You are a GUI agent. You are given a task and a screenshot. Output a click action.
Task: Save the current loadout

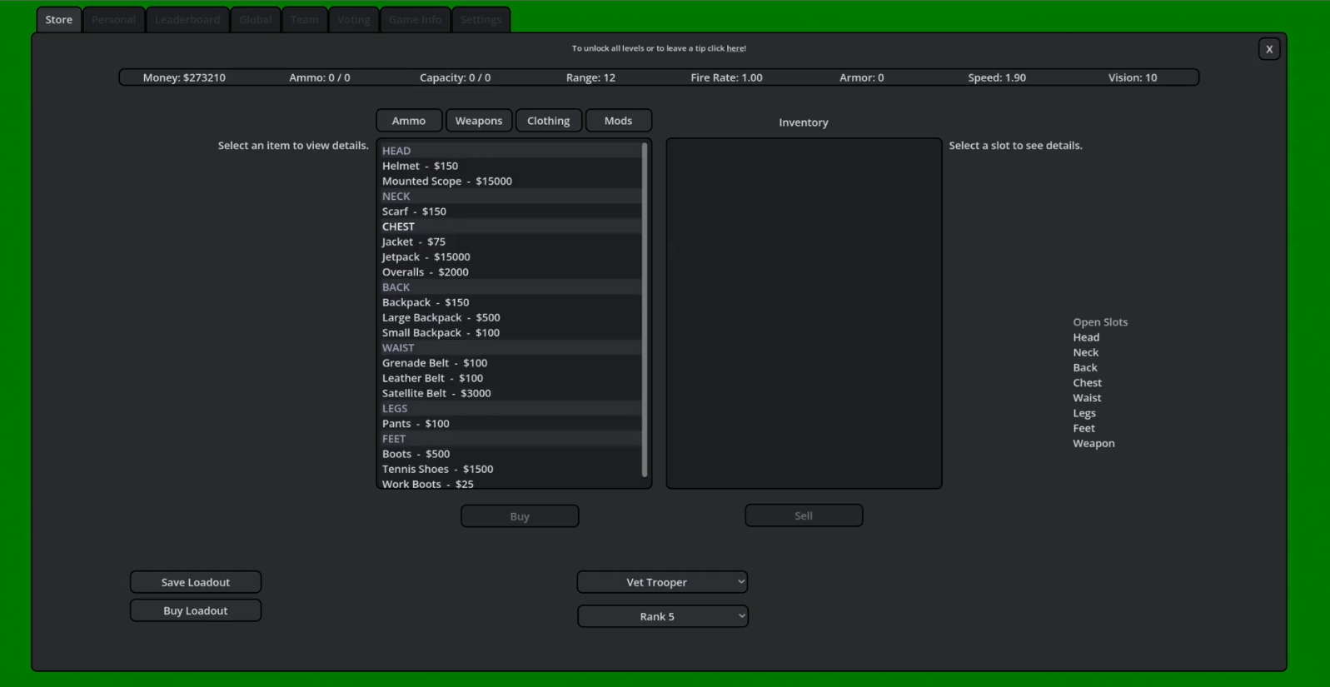[x=196, y=582]
